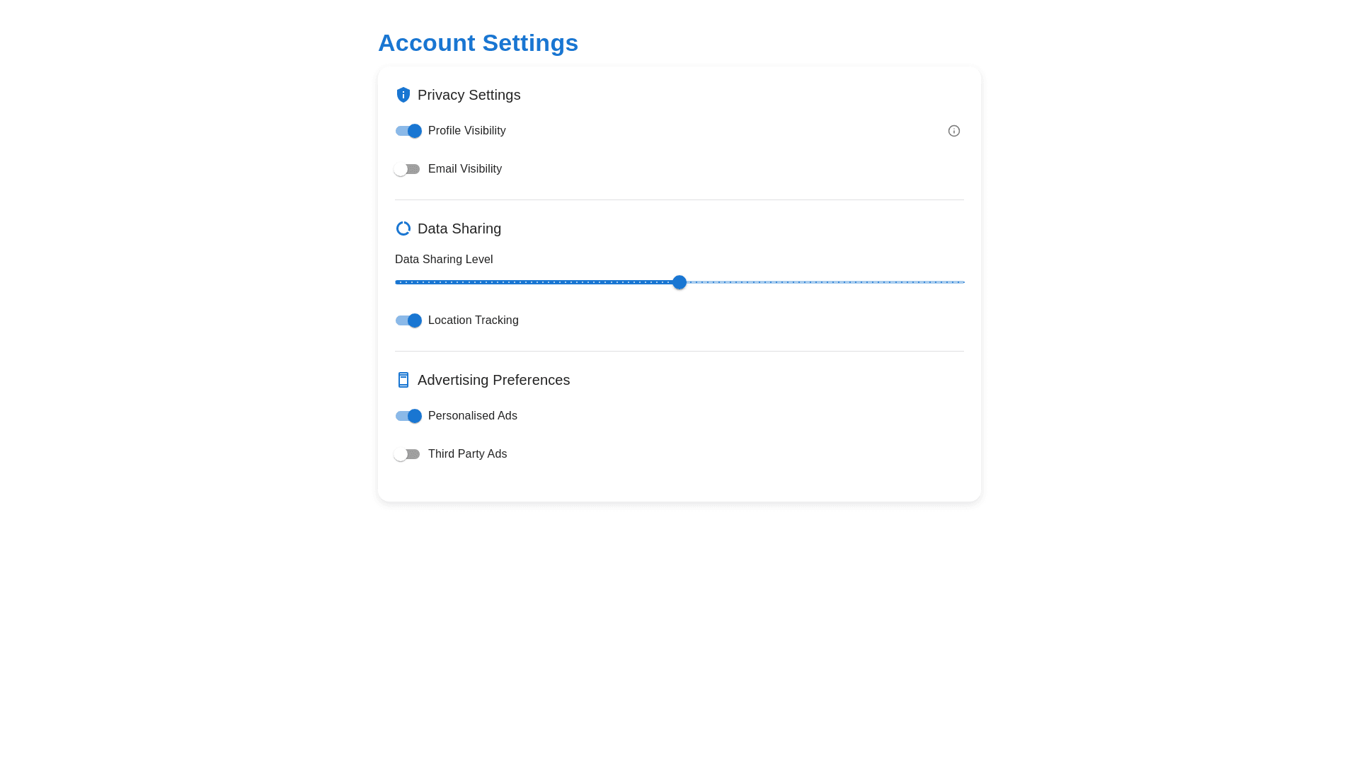Click the far right end of the slider track
Image resolution: width=1359 pixels, height=764 pixels.
coord(961,282)
